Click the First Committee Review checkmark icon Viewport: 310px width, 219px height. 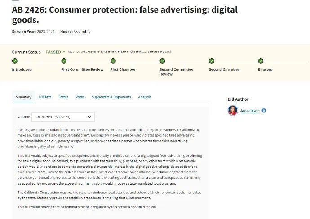64,61
